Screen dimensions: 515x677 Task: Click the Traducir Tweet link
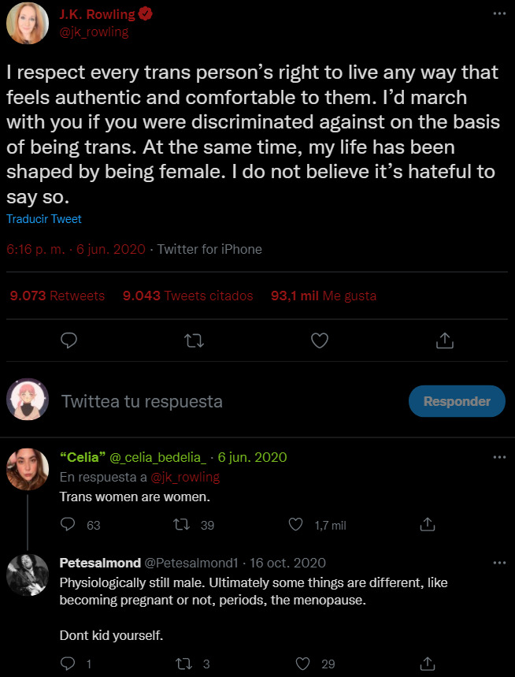pyautogui.click(x=43, y=219)
